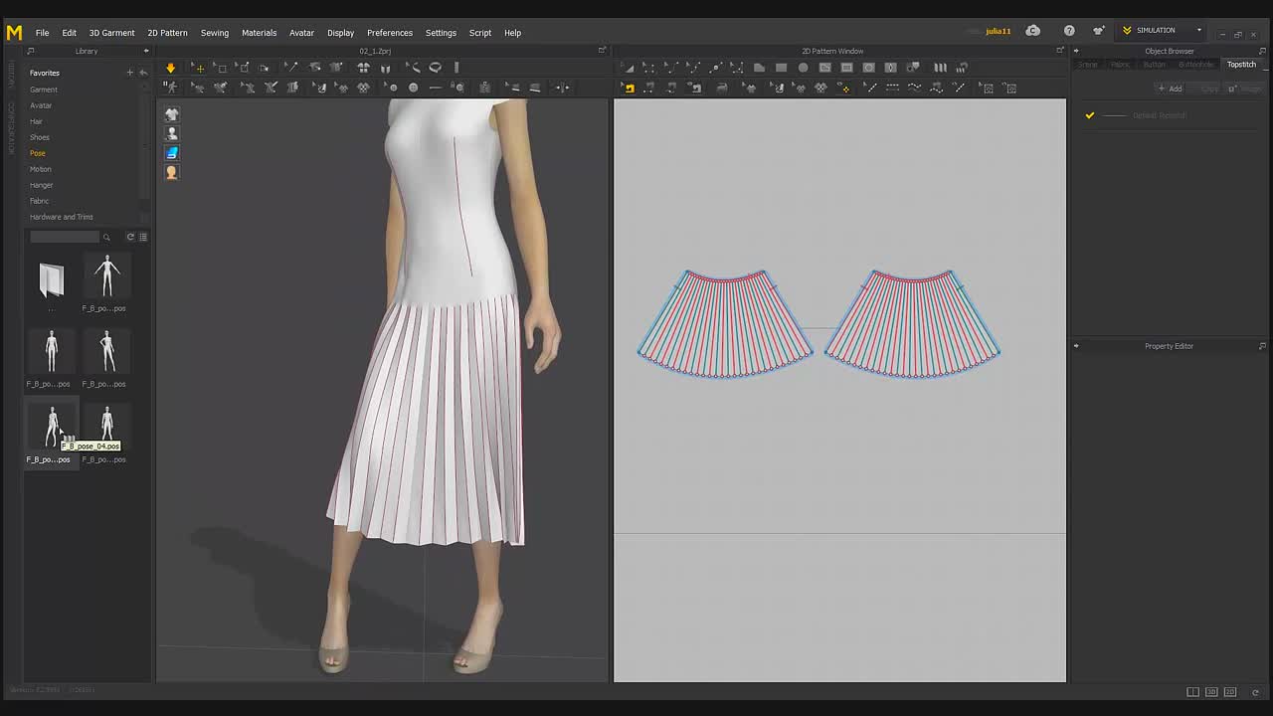This screenshot has height=716, width=1273.
Task: Collapse the Property Editor panel arrow
Action: (1076, 346)
